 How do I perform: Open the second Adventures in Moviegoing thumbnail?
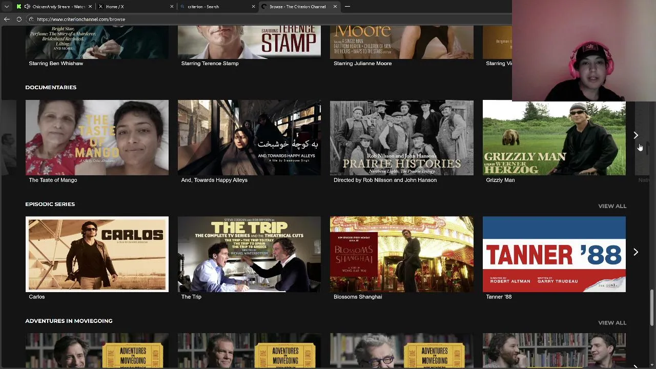point(249,351)
